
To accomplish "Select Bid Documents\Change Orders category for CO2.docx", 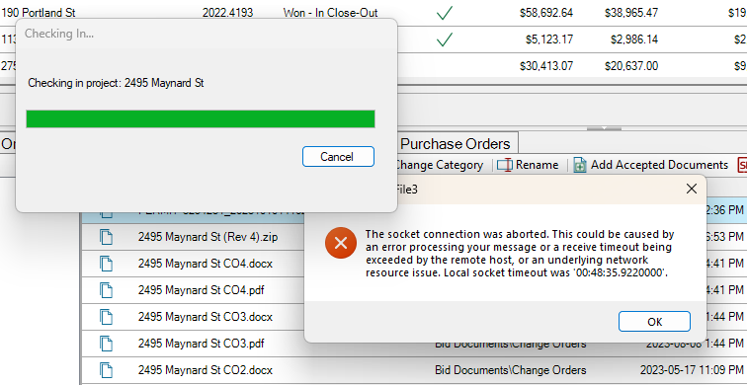I will coord(510,370).
